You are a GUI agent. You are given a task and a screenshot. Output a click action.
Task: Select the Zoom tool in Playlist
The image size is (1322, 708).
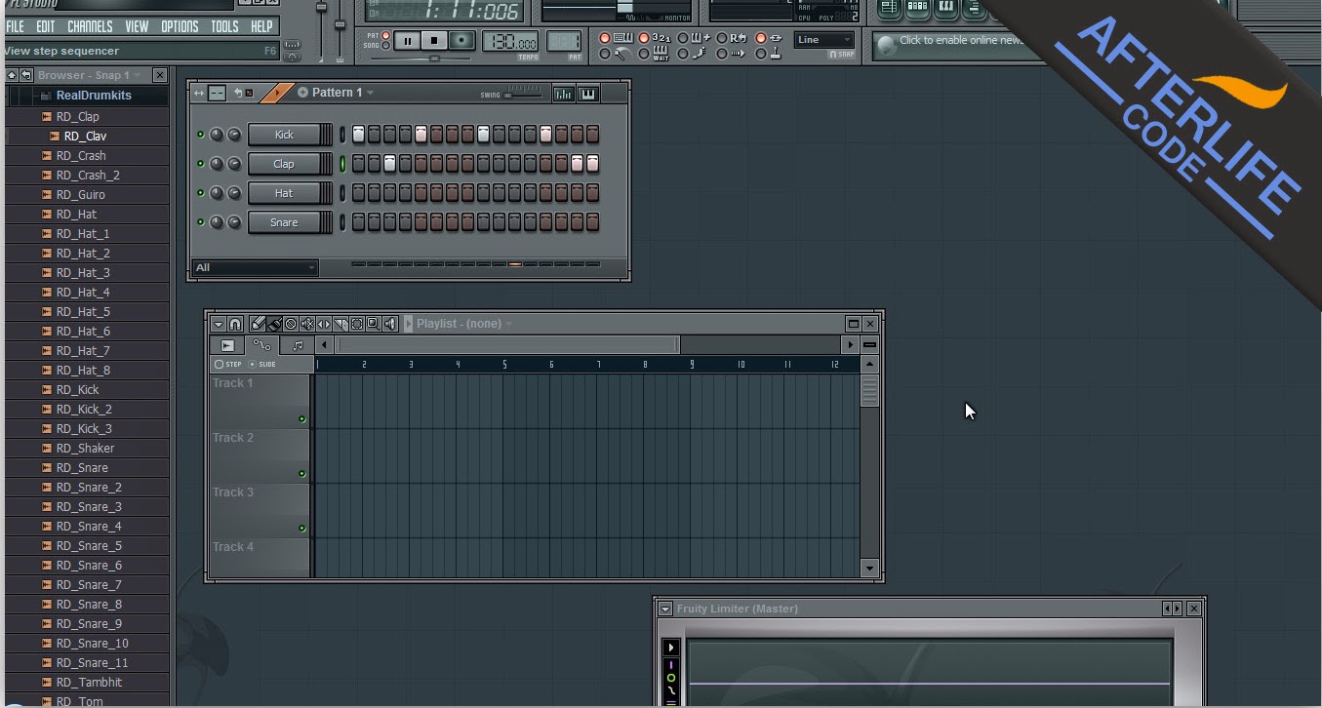pyautogui.click(x=374, y=324)
